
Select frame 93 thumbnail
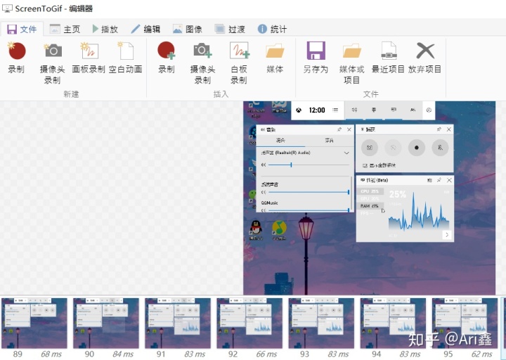[321, 323]
